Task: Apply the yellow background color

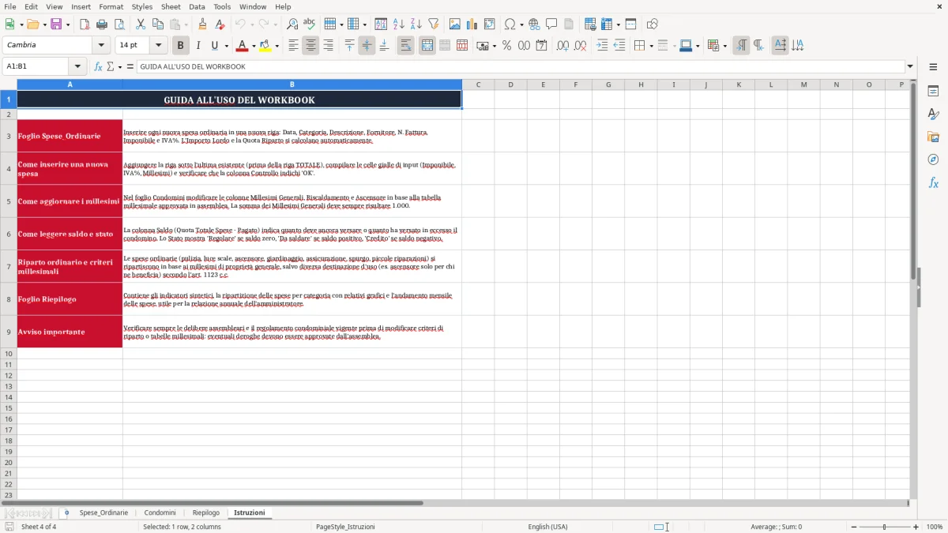Action: [265, 46]
